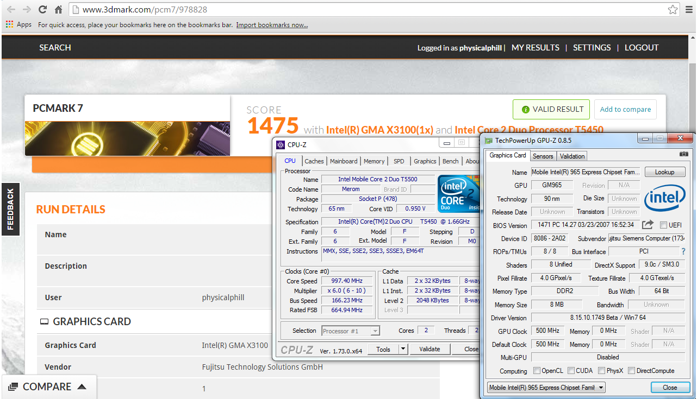Click the physicalphill username in header
Viewport: 697px width, 399px height.
[481, 48]
